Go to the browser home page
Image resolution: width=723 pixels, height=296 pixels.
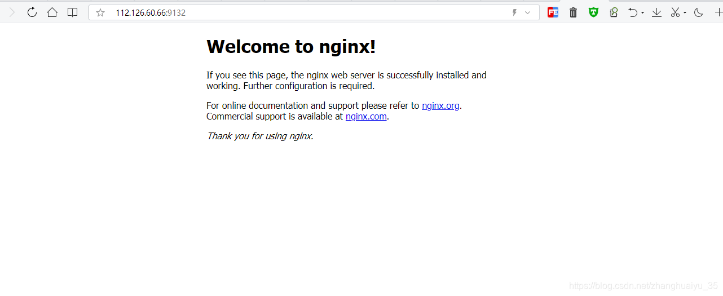[52, 12]
